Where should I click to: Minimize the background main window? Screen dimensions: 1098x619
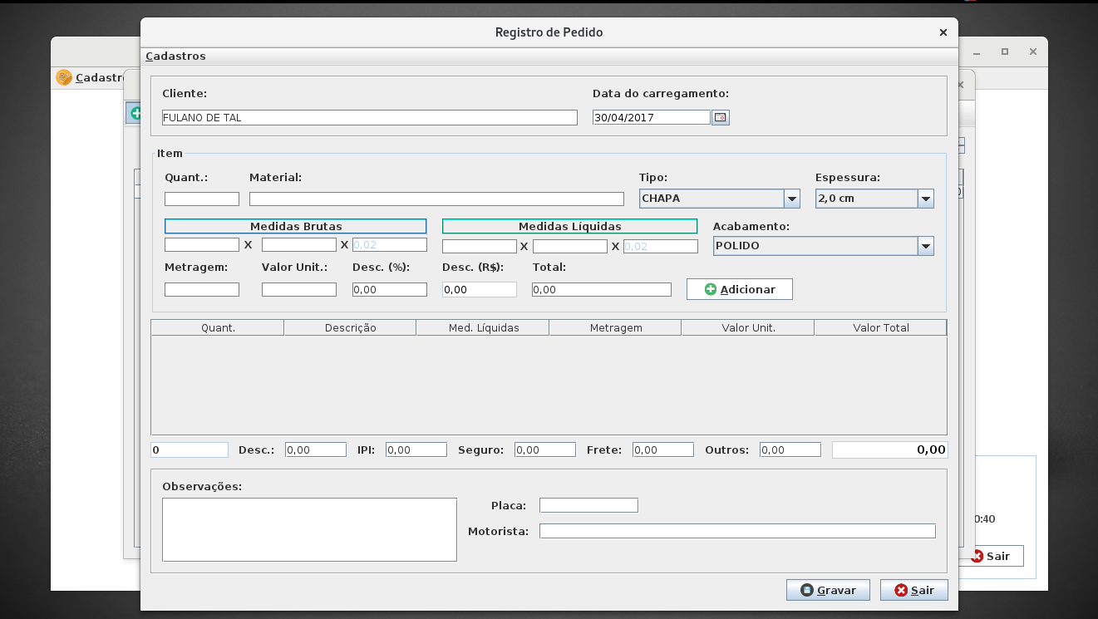pos(977,52)
